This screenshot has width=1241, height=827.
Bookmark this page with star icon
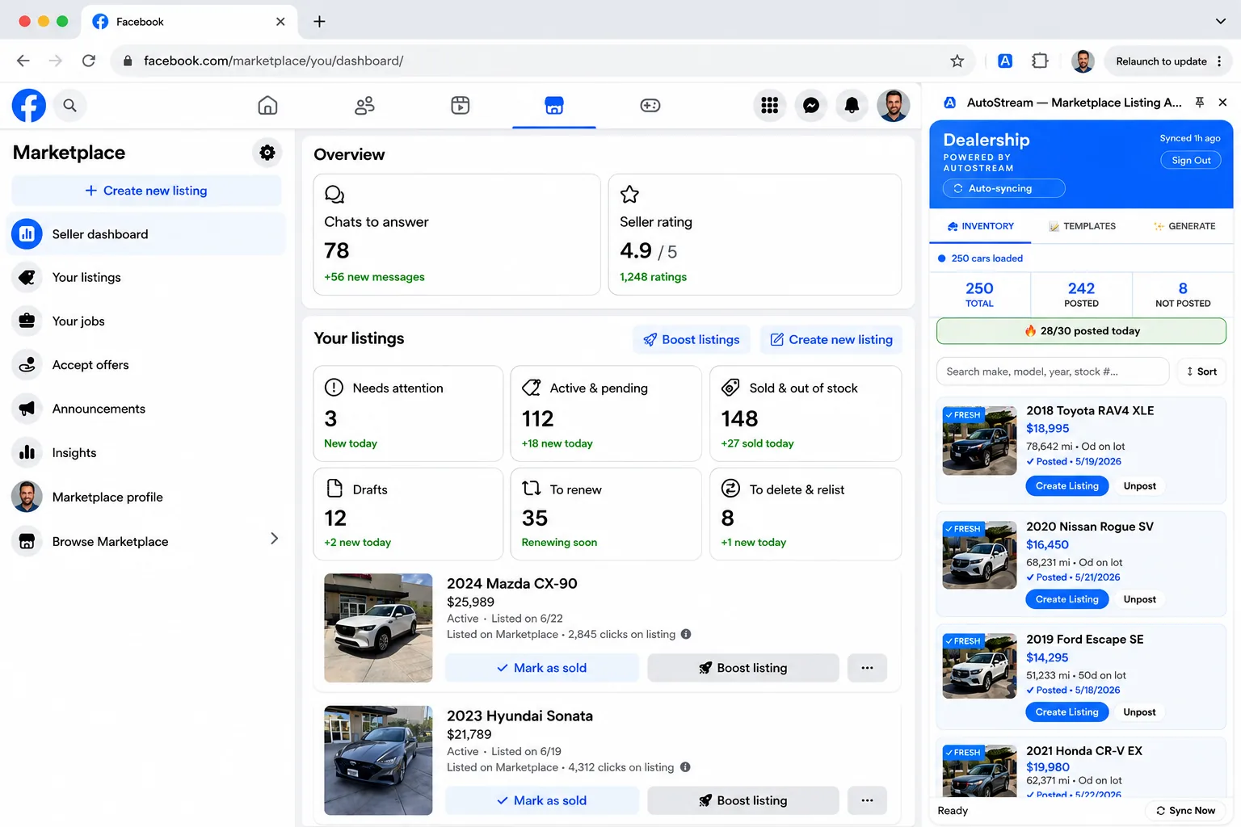tap(957, 61)
